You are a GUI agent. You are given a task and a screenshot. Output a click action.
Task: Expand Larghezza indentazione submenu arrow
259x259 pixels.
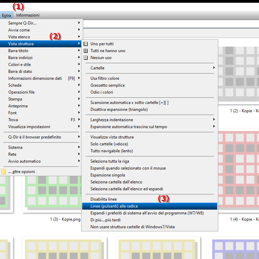pos(214,119)
